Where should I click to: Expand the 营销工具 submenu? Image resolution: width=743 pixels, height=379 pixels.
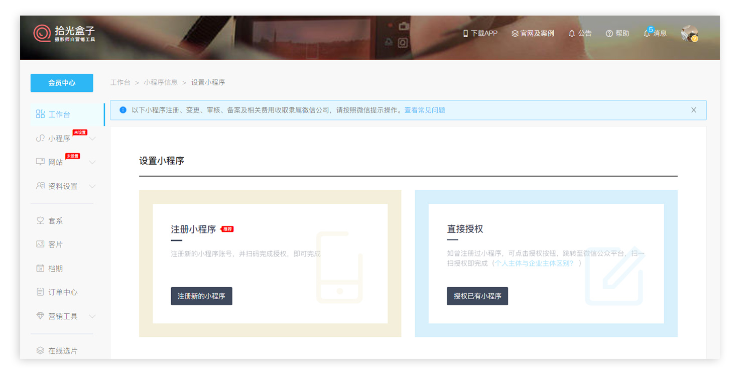coord(92,316)
